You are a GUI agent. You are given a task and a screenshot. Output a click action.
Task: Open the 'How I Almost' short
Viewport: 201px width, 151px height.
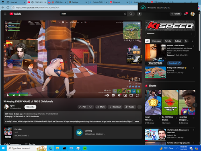pos(153,102)
